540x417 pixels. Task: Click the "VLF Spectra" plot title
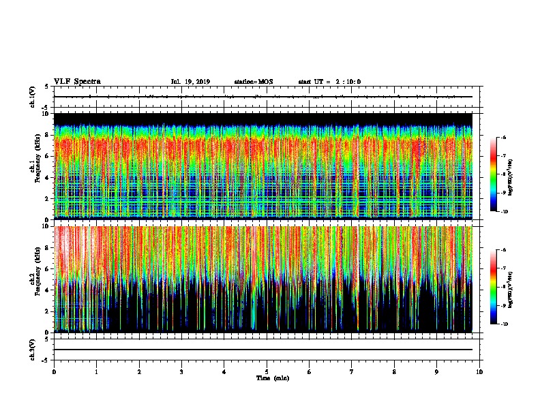[77, 82]
